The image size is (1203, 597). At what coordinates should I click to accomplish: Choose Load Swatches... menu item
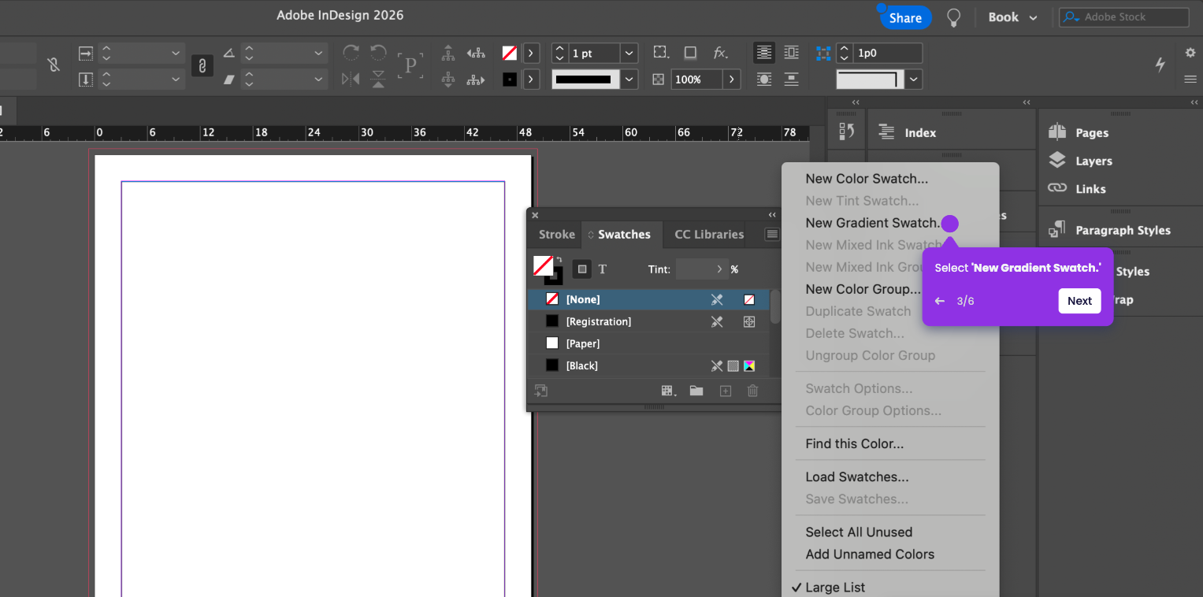tap(856, 477)
